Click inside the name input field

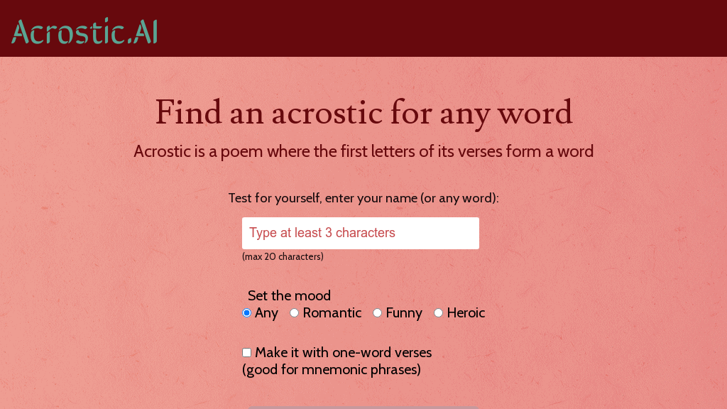pos(360,233)
